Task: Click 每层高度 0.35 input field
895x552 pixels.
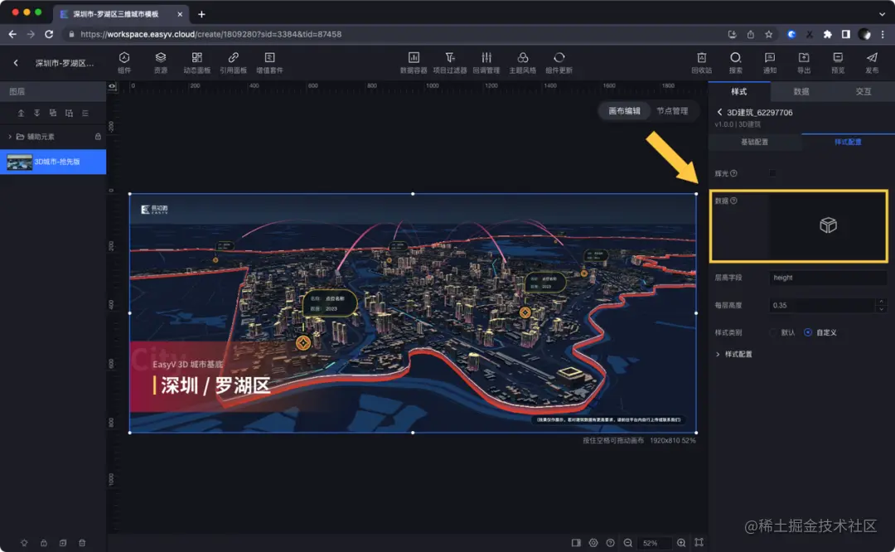Action: coord(822,305)
